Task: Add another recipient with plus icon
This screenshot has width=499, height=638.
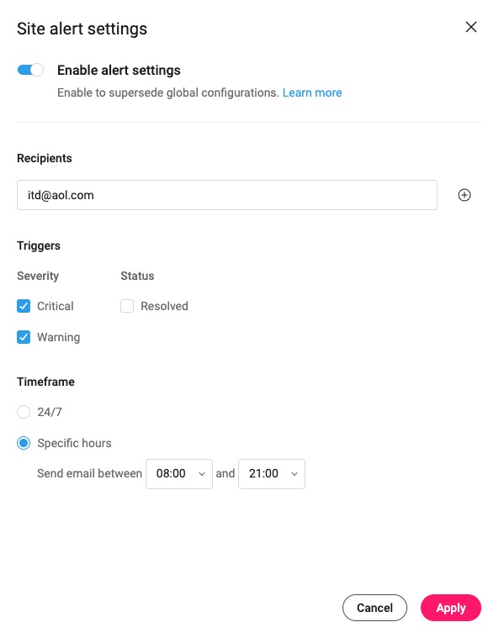Action: coord(464,195)
